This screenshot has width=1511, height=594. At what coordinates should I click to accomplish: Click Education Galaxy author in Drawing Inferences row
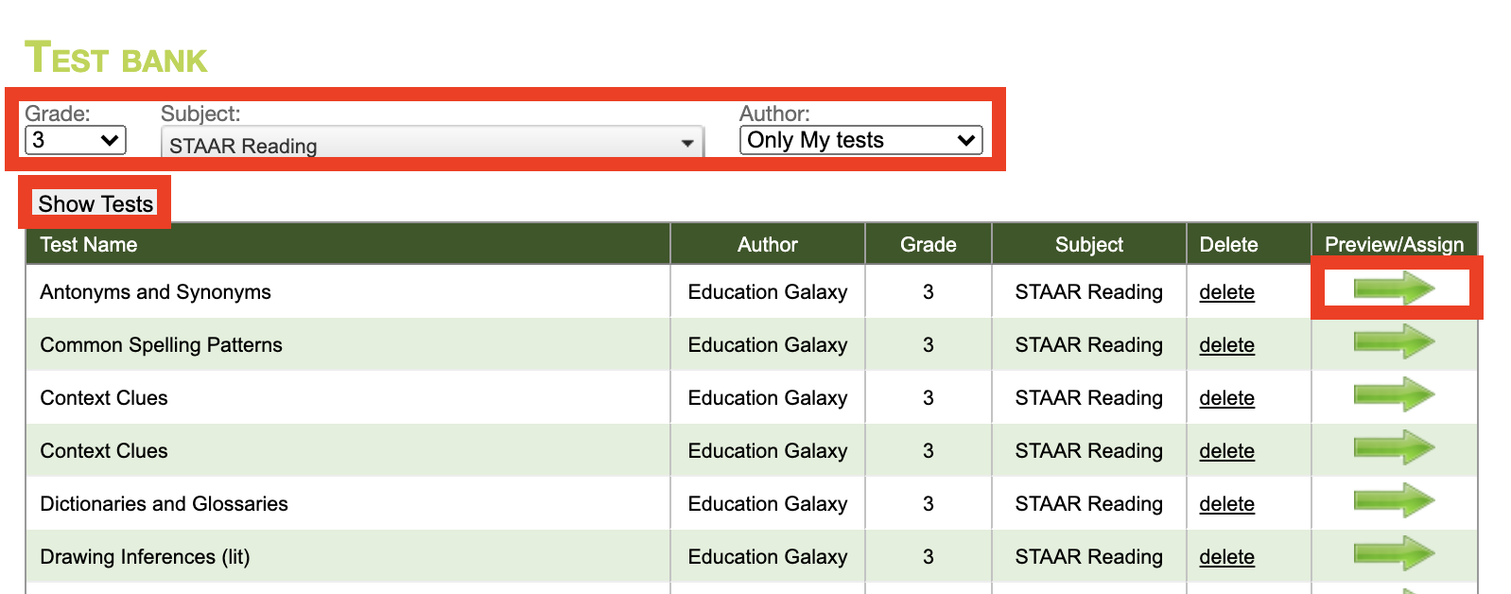[x=767, y=557]
